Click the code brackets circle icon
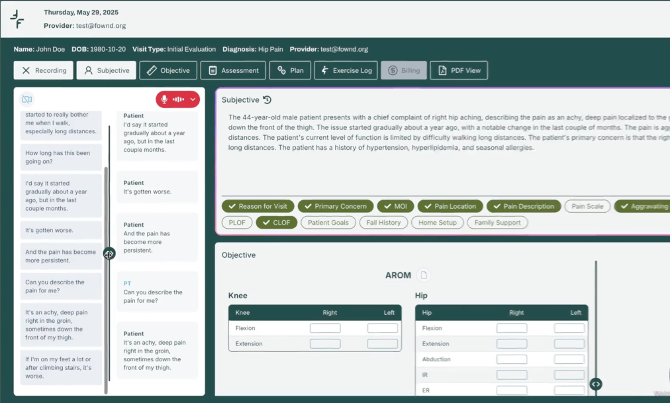Screen dimensions: 670x403 [596, 384]
